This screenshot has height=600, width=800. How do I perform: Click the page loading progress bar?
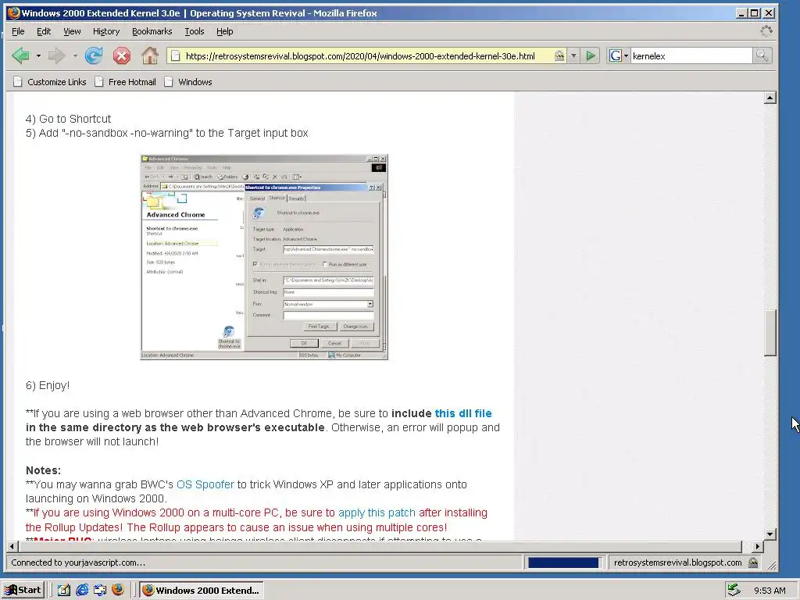pyautogui.click(x=563, y=562)
